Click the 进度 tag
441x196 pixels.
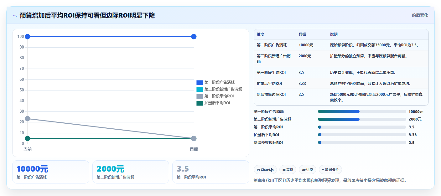click(308, 170)
